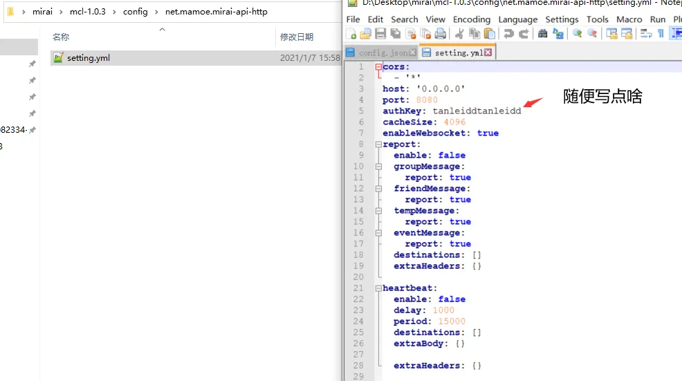Image resolution: width=682 pixels, height=381 pixels.
Task: Click the Zoom In magnifier icon
Action: [577, 33]
